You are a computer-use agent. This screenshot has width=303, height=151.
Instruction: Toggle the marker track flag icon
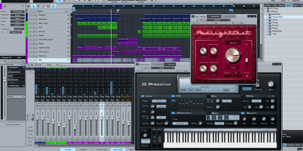click(x=53, y=6)
